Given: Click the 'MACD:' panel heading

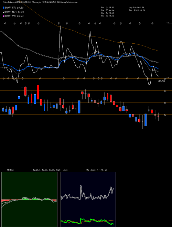Looking at the screenshot, I should pyautogui.click(x=10, y=170).
